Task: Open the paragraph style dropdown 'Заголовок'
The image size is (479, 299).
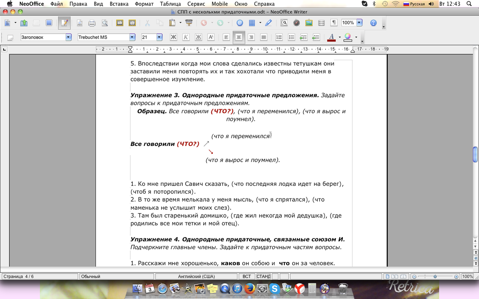Action: (68, 37)
